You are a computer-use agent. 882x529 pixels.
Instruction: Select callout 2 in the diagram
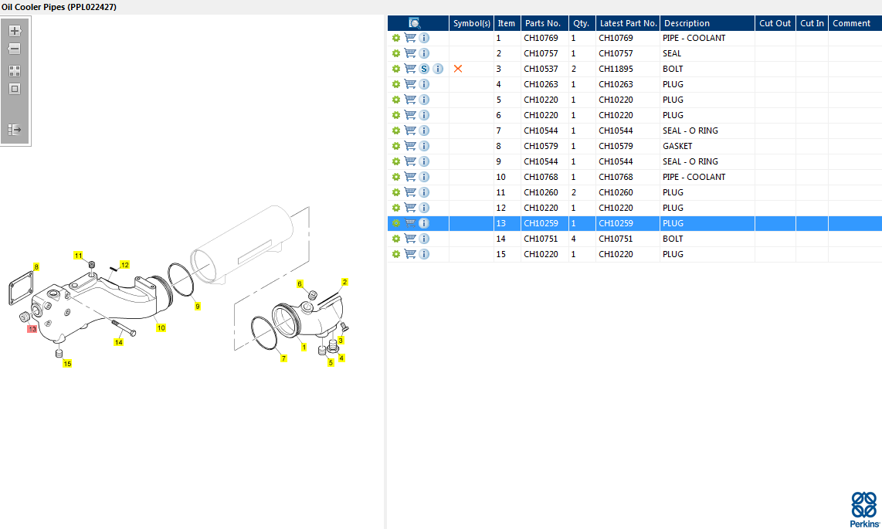pos(344,282)
